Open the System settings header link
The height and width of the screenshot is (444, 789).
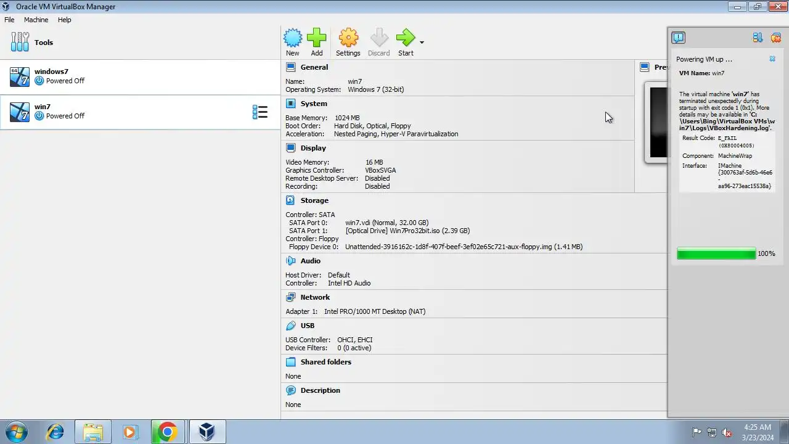[314, 104]
